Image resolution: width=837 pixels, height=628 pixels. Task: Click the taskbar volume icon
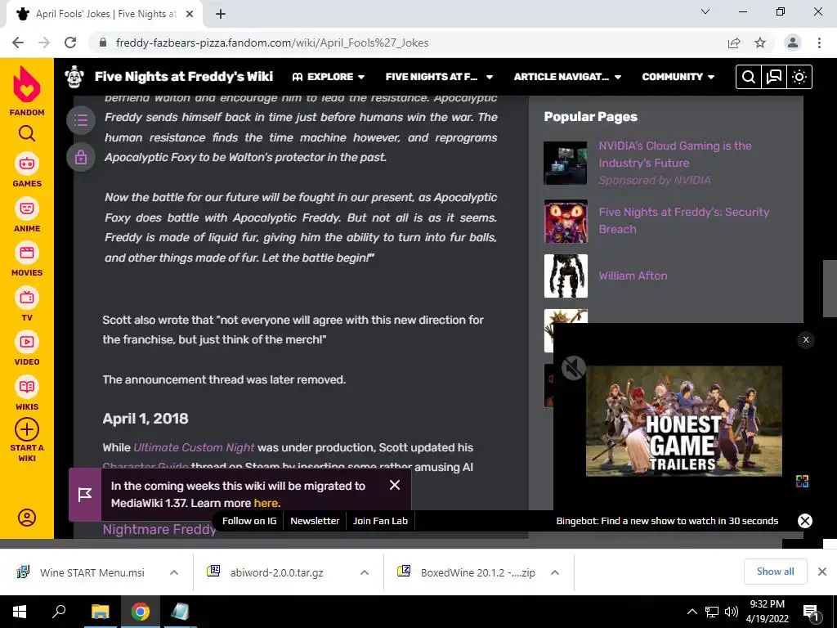coord(732,612)
